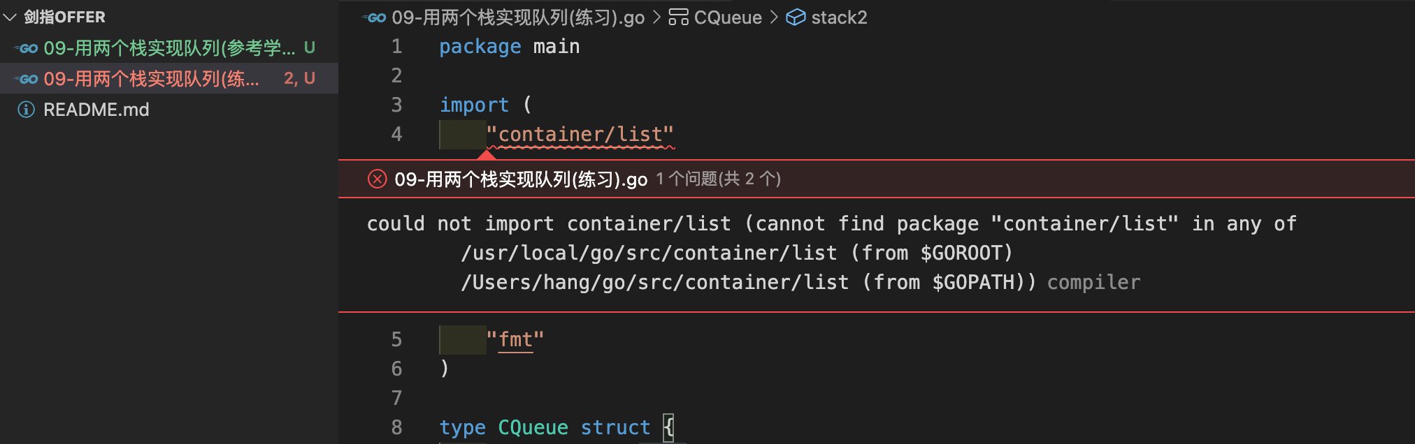Click the "container/list" import string
1415x444 pixels.
tap(580, 134)
